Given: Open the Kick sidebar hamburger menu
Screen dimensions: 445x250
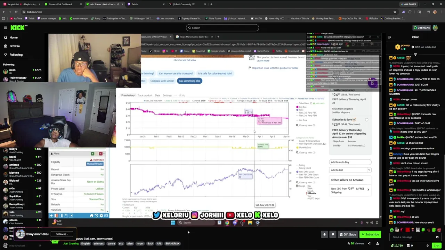Looking at the screenshot, I should [6, 28].
